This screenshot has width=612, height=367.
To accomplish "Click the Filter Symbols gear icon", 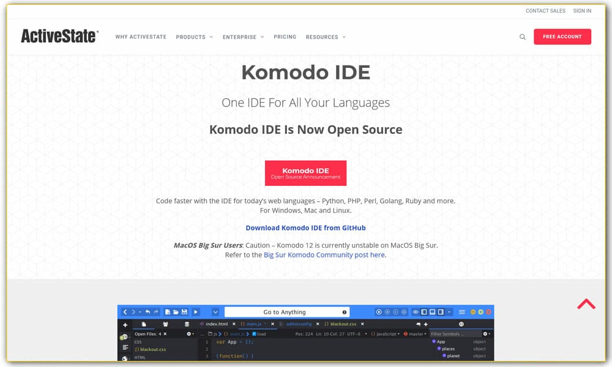I will 486,333.
